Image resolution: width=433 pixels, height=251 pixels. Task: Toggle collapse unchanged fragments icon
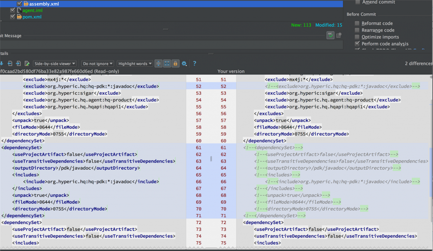(x=158, y=64)
